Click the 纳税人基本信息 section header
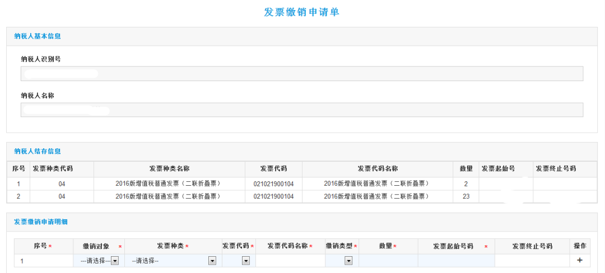The image size is (605, 273). [x=38, y=36]
